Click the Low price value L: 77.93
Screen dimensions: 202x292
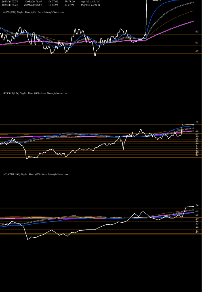[70, 5]
